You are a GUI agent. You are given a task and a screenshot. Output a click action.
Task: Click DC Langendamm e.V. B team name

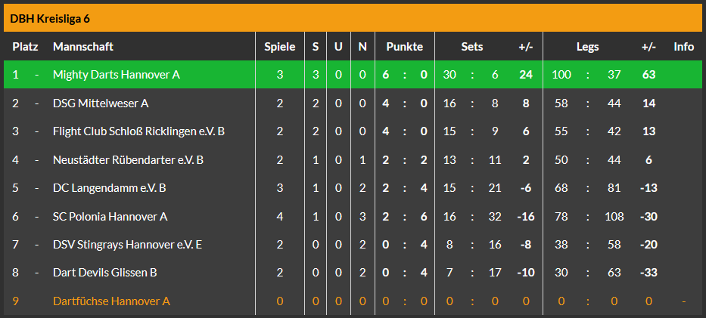(x=110, y=188)
